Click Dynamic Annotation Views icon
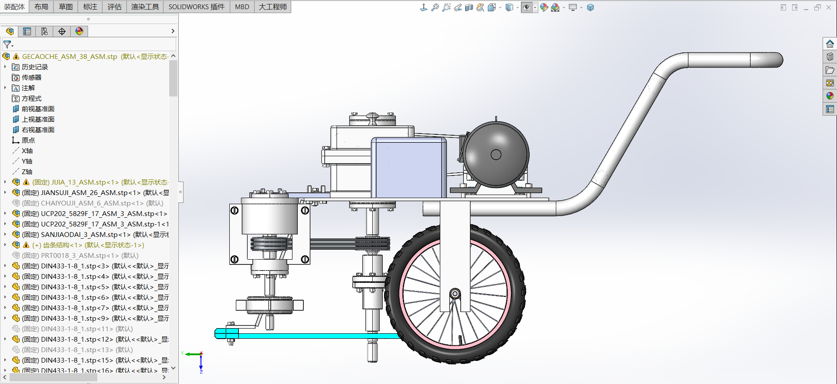The image size is (837, 384). pyautogui.click(x=480, y=7)
